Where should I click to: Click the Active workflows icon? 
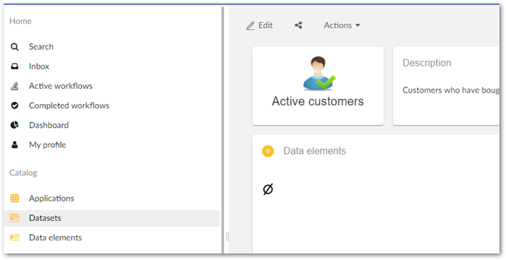pyautogui.click(x=14, y=86)
